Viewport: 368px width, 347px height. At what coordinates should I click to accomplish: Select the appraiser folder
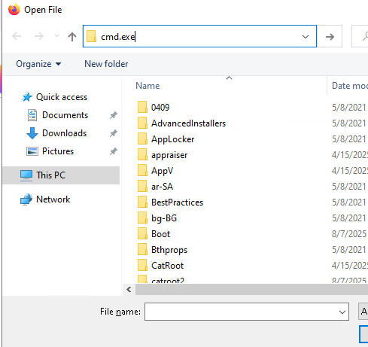click(x=169, y=155)
